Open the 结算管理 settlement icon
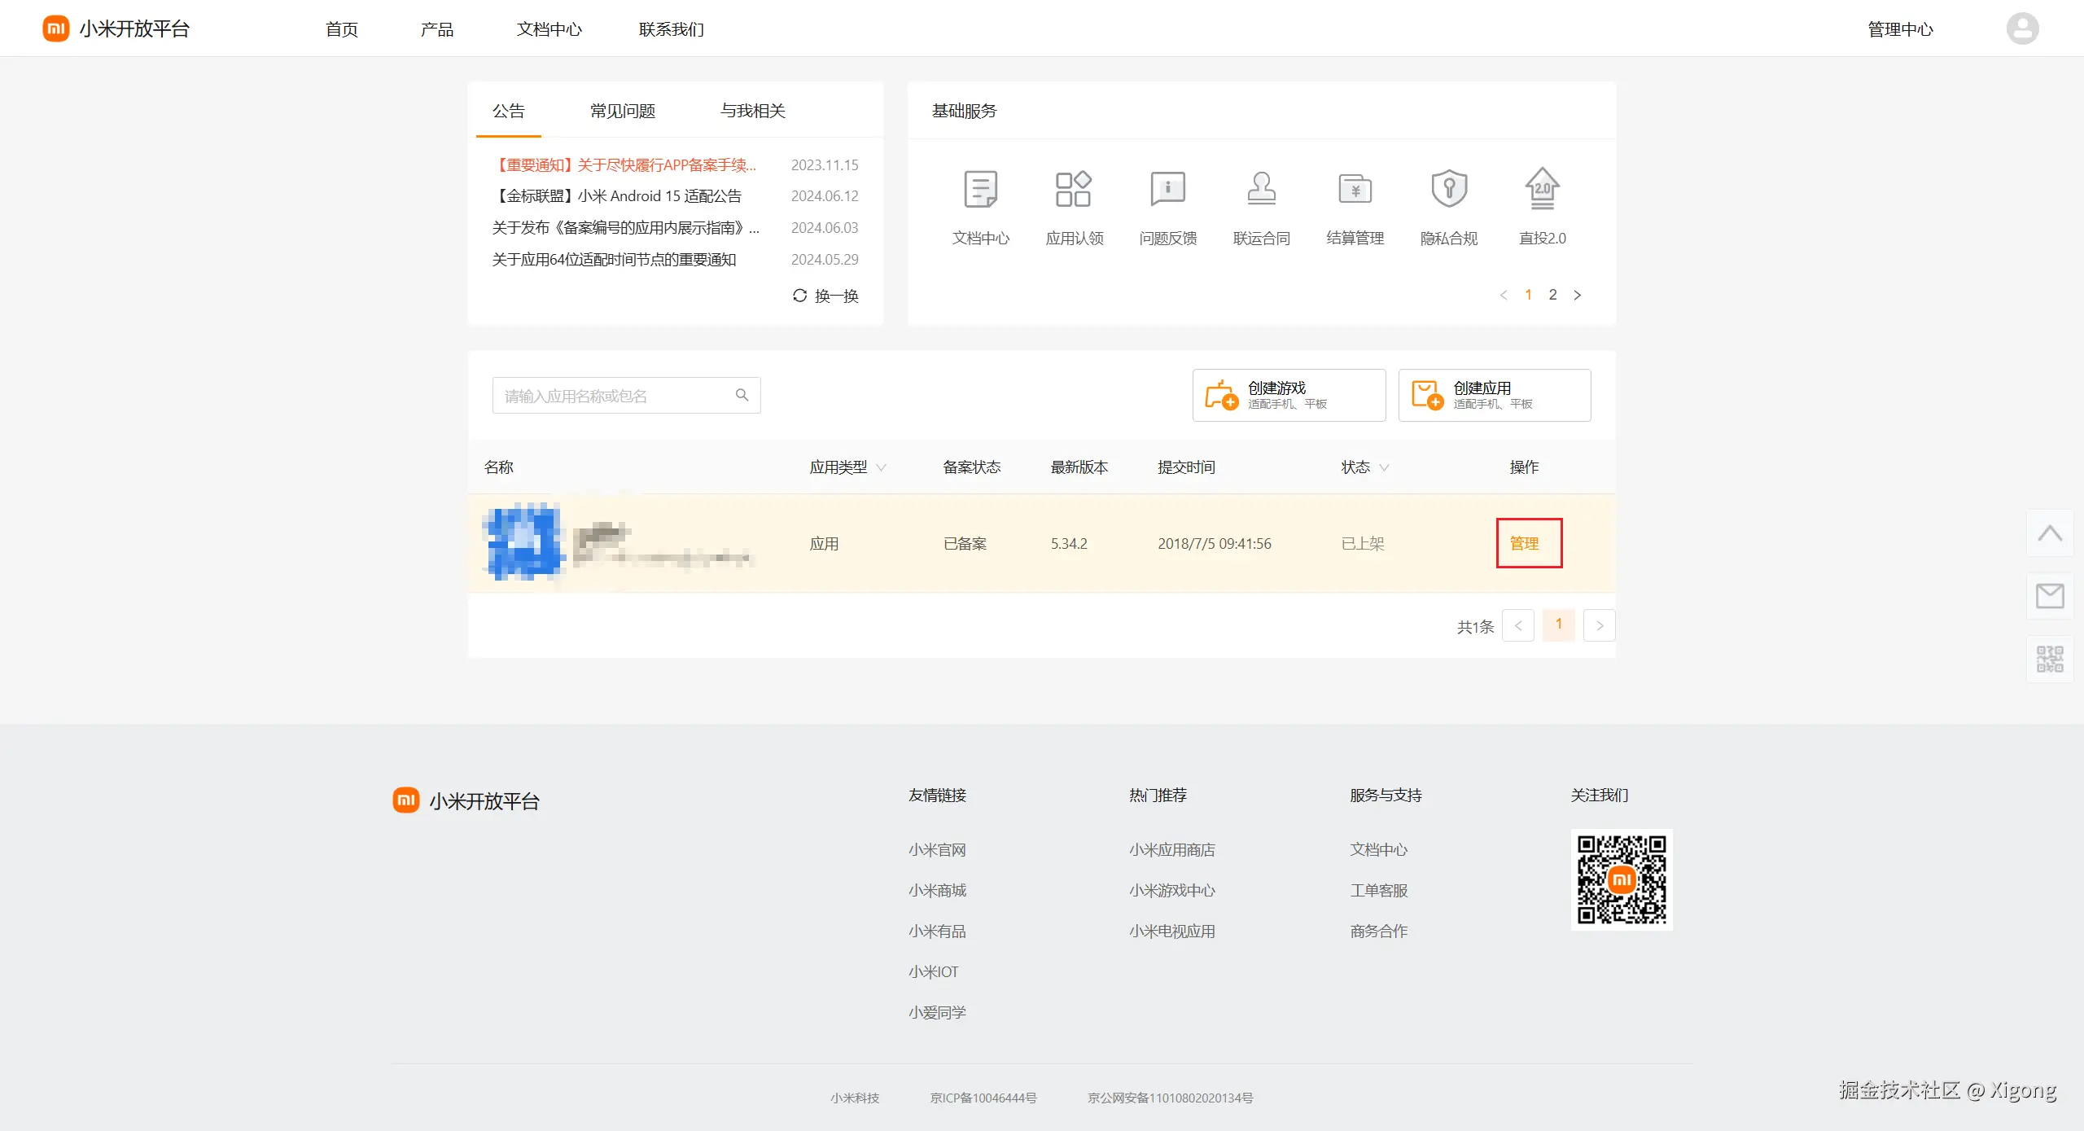 coord(1355,189)
